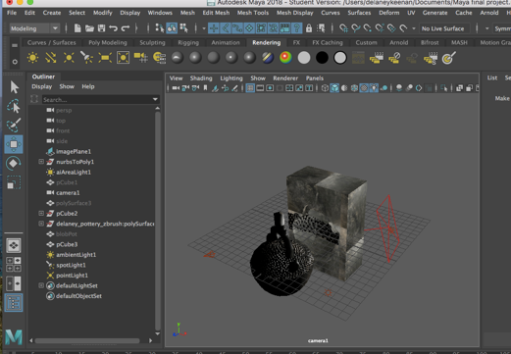Toggle the Outliner sidebar button

tap(14, 303)
